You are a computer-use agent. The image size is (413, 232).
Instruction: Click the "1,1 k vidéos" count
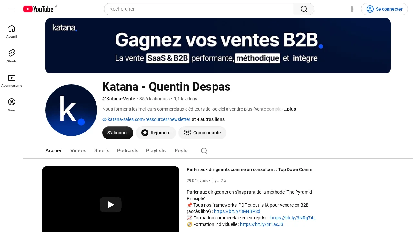coord(186,99)
